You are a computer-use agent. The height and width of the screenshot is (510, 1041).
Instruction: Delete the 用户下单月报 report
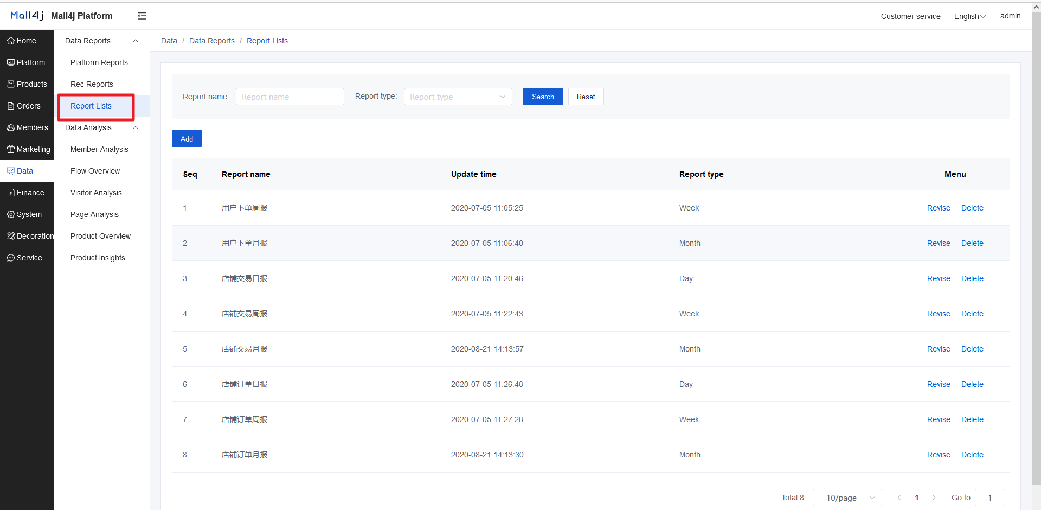coord(972,243)
